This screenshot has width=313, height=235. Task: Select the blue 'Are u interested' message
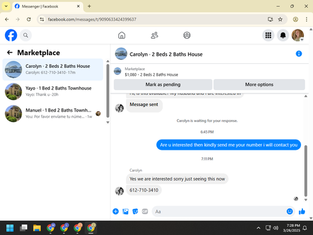tap(228, 145)
